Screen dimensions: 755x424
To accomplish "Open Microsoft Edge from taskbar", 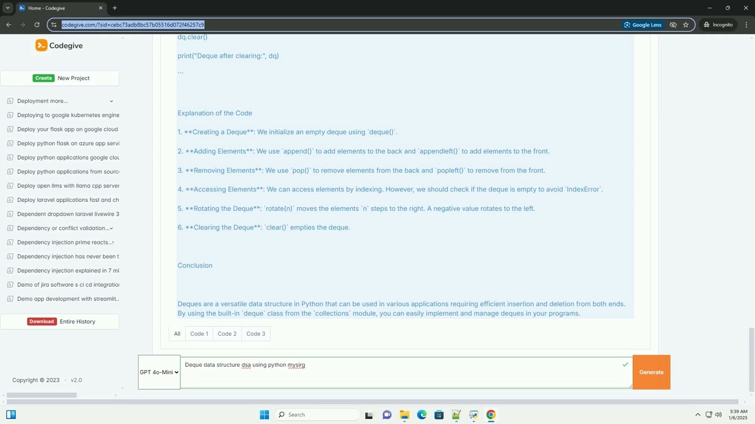I will pyautogui.click(x=422, y=415).
